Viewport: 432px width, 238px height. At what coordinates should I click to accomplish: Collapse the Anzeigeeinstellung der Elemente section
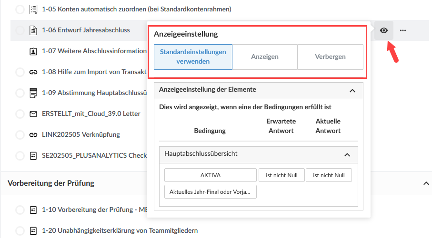352,91
